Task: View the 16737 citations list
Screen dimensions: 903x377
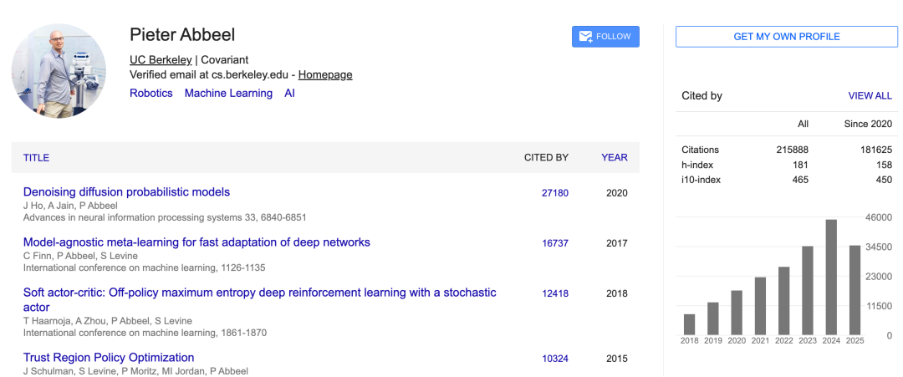Action: tap(555, 243)
